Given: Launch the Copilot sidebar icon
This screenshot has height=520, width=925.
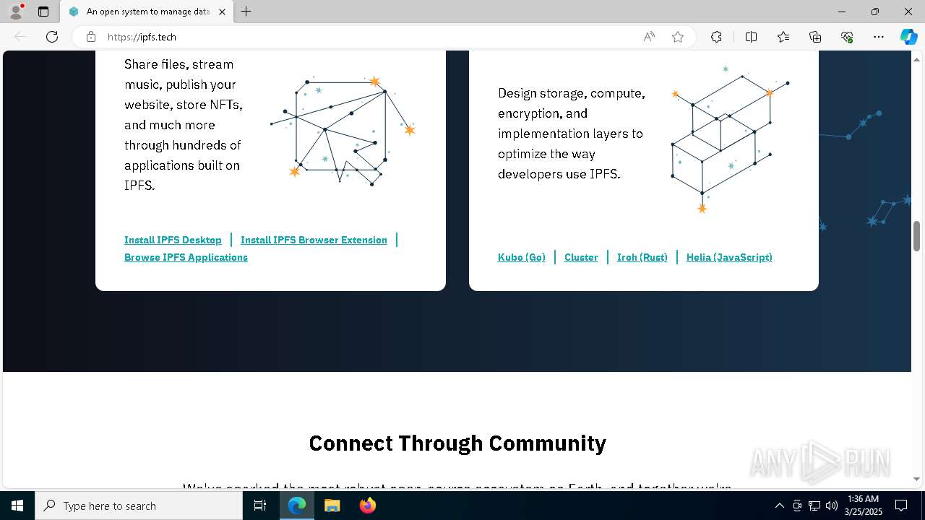Looking at the screenshot, I should [908, 37].
